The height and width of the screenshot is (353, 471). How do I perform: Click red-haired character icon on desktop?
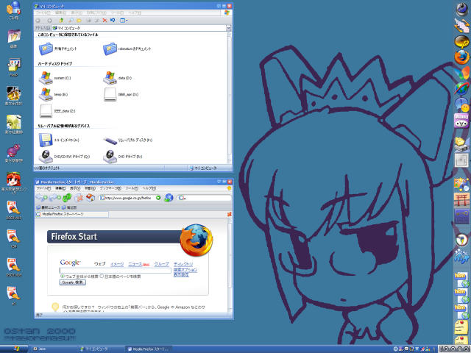13,179
